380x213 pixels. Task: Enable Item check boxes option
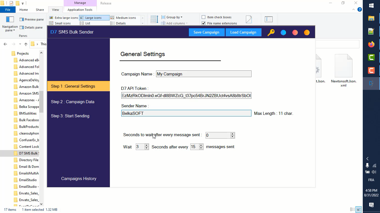pyautogui.click(x=204, y=17)
